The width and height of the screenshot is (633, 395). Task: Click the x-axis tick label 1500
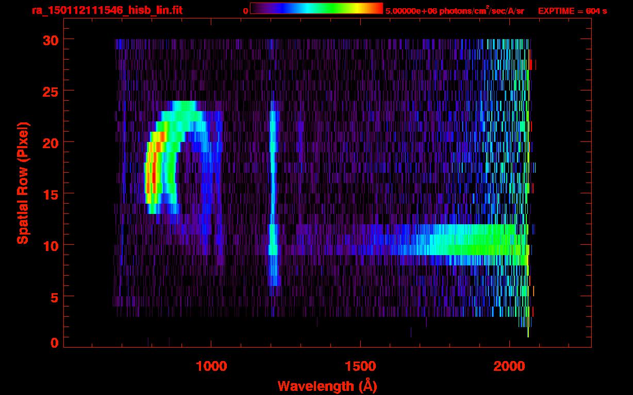click(x=360, y=366)
